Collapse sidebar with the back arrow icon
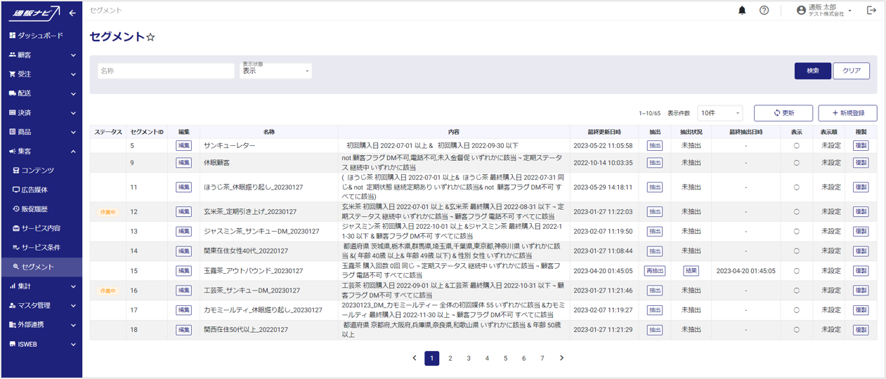 (x=72, y=13)
